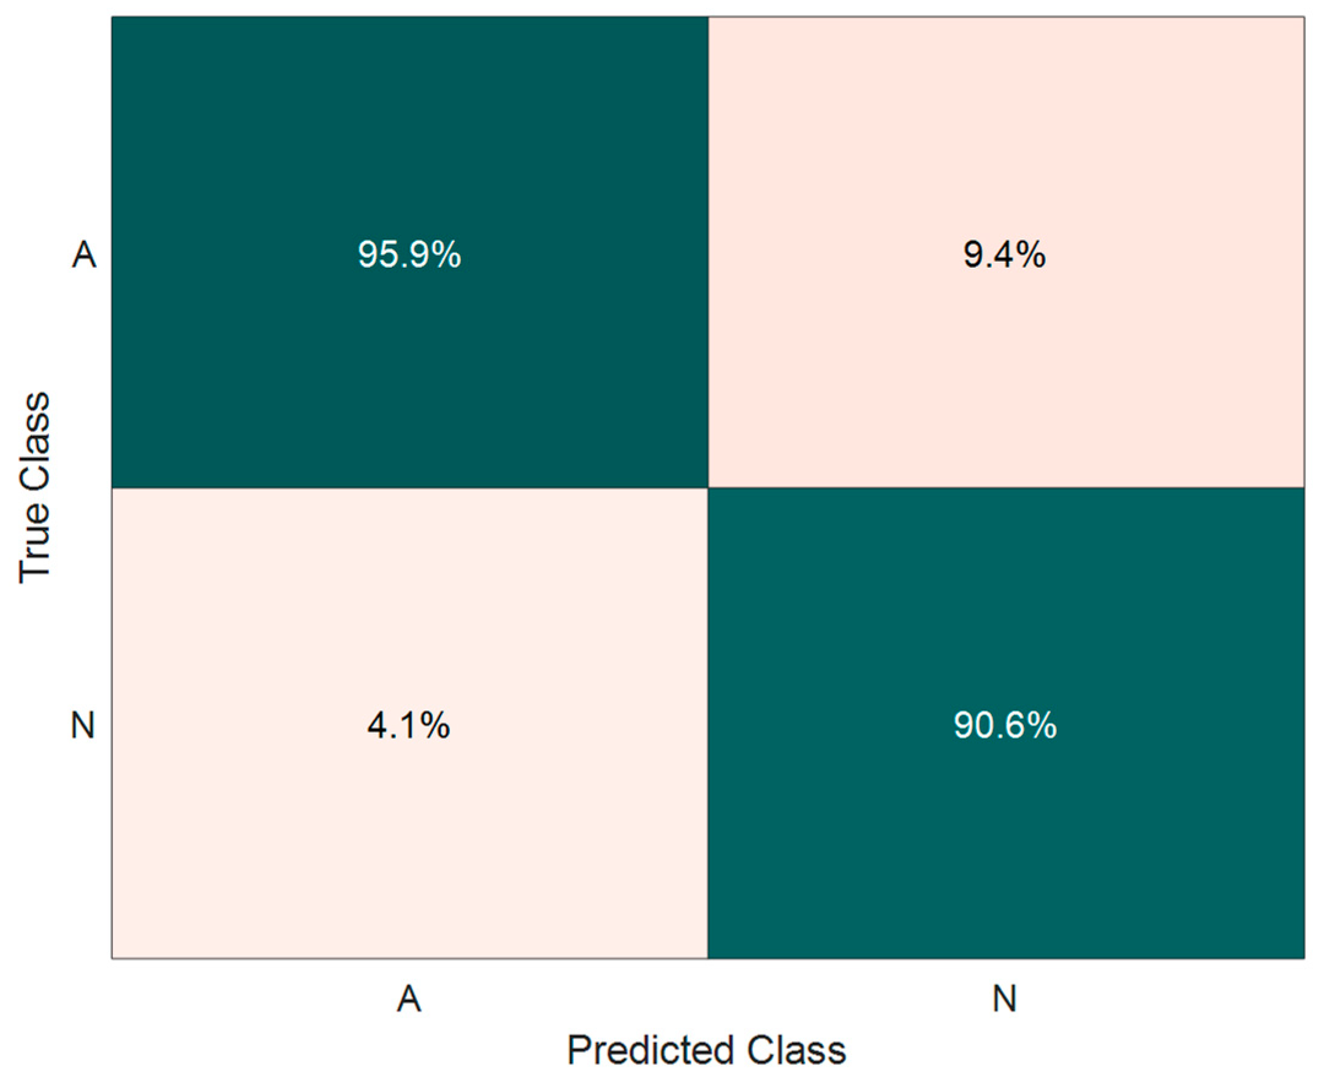Click the vertical divider between A and N columns
The height and width of the screenshot is (1079, 1321).
click(x=708, y=488)
